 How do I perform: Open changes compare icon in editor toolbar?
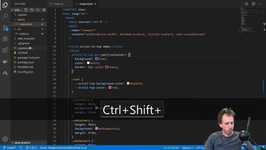pos(246,4)
